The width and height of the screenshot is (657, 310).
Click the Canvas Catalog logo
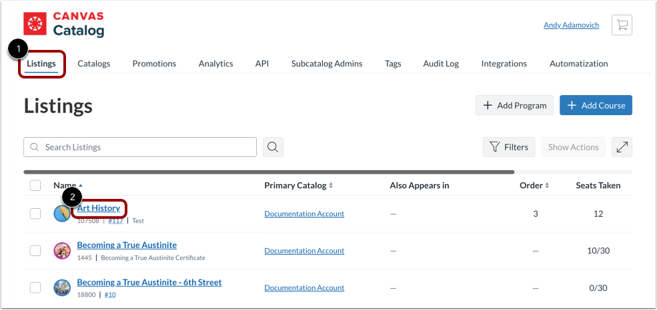coord(63,24)
